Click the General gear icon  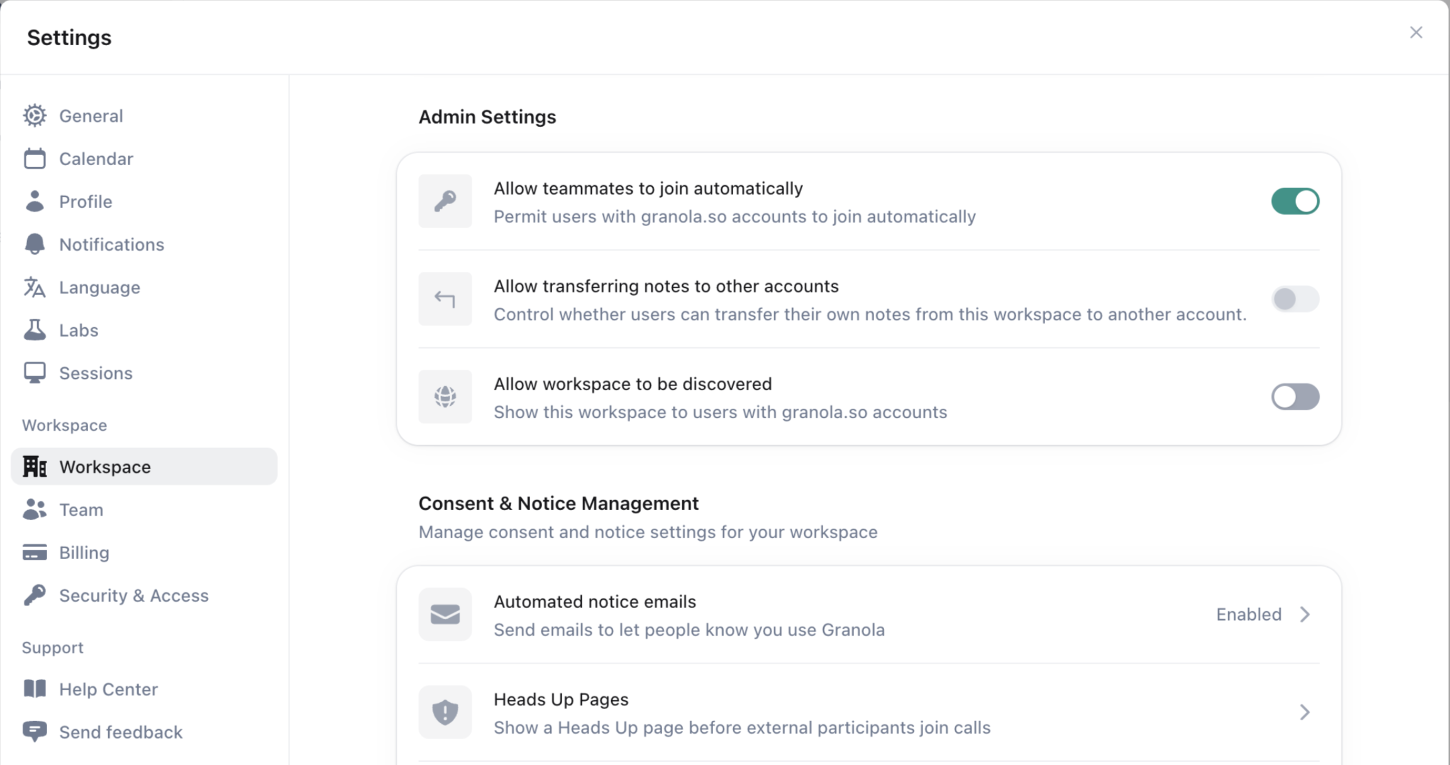[x=35, y=116]
